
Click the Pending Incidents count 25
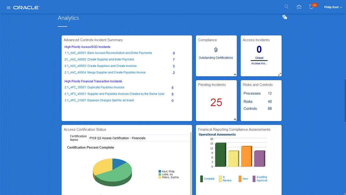click(216, 102)
